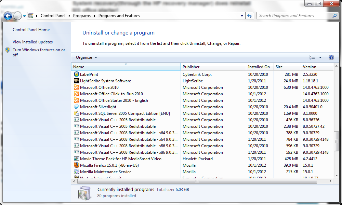Click the Mozilla Maintenance Service icon

(x=76, y=172)
